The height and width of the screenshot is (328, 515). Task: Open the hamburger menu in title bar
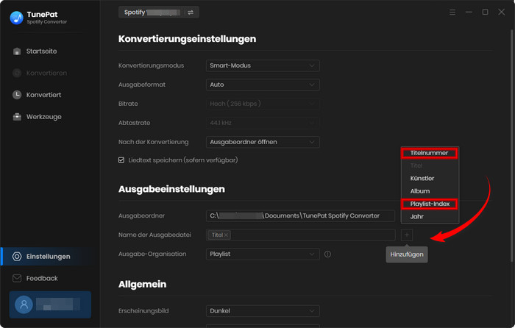(x=452, y=13)
